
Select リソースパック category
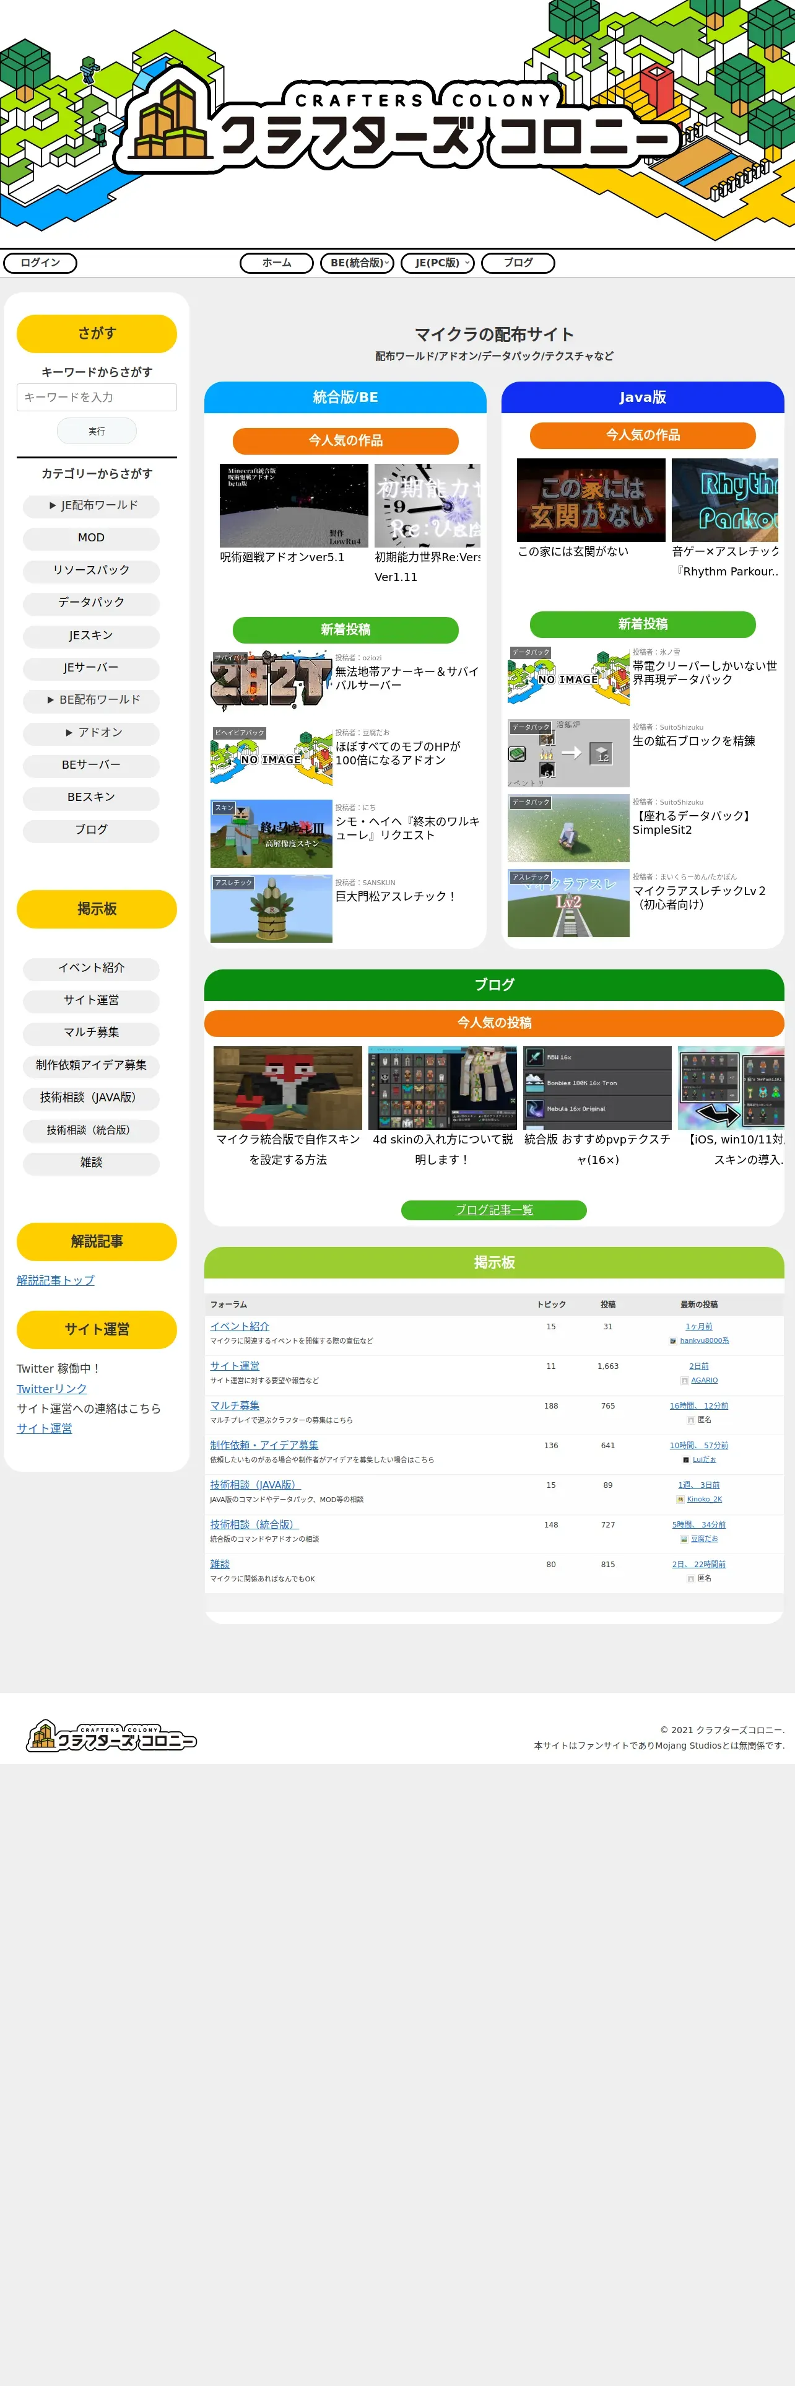tap(92, 570)
